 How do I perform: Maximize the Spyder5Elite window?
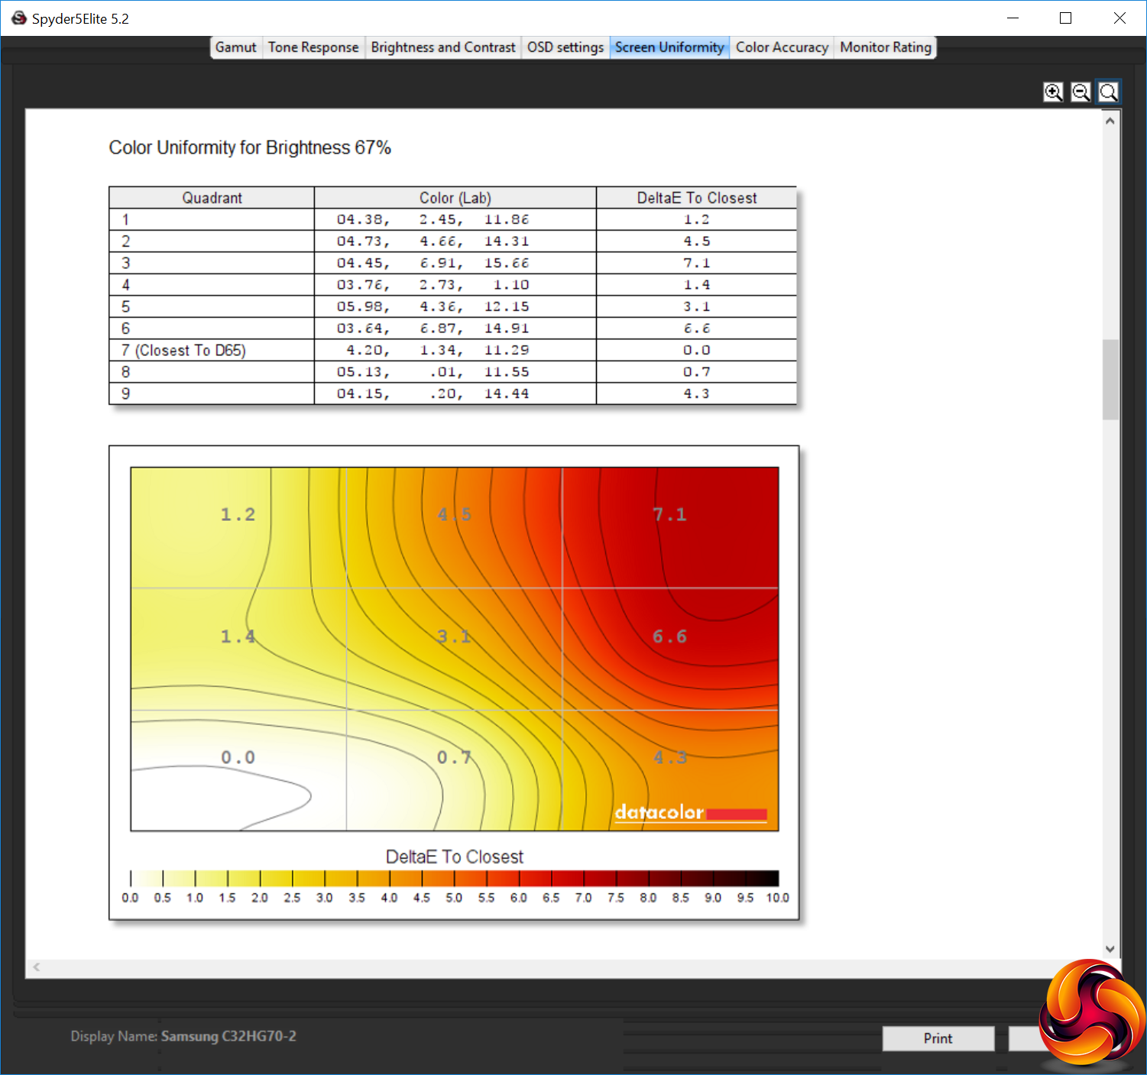click(1066, 18)
